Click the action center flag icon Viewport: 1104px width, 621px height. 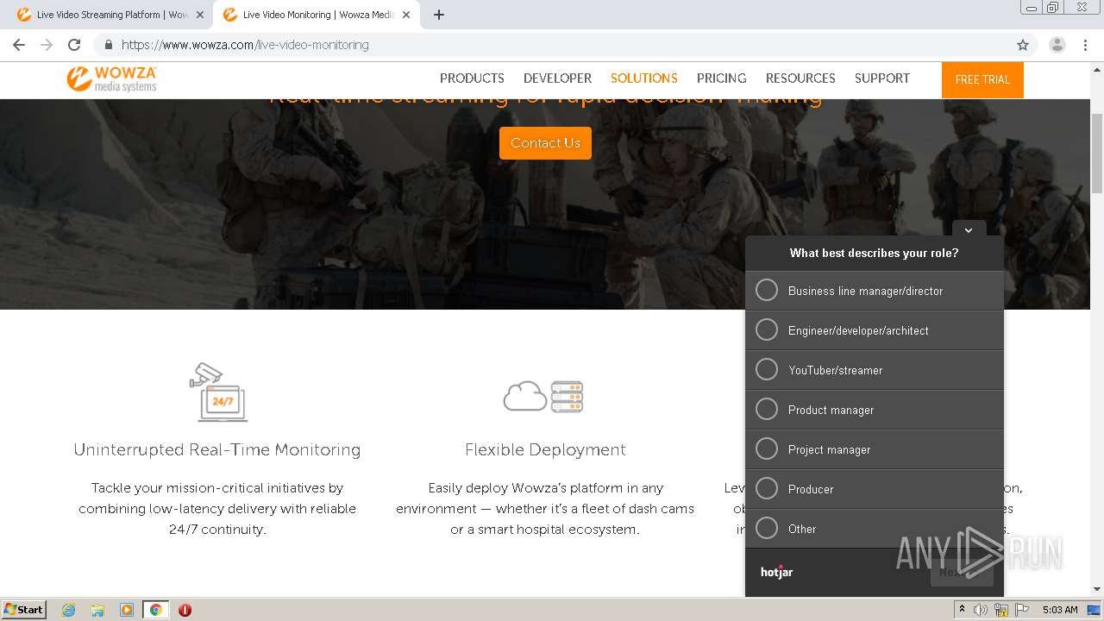pyautogui.click(x=1022, y=610)
